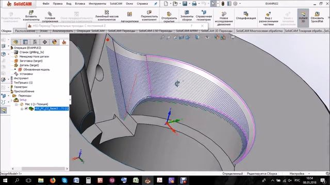The height and width of the screenshot is (185, 330).
Task: Click the New document icon
Action: [x=166, y=4]
